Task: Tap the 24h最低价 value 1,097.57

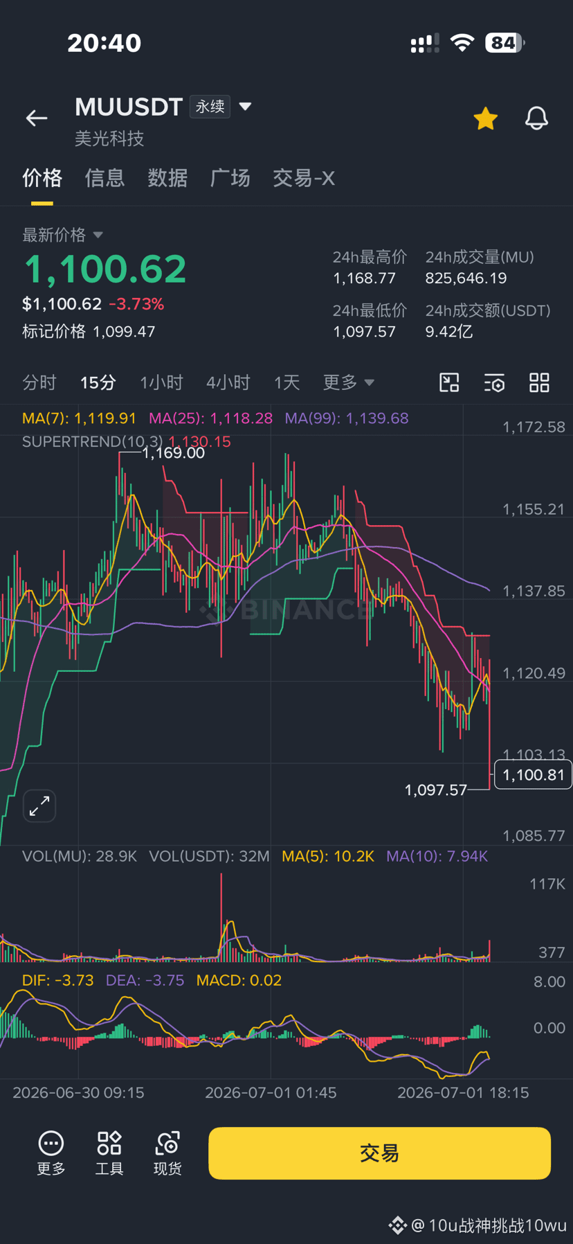Action: [364, 332]
